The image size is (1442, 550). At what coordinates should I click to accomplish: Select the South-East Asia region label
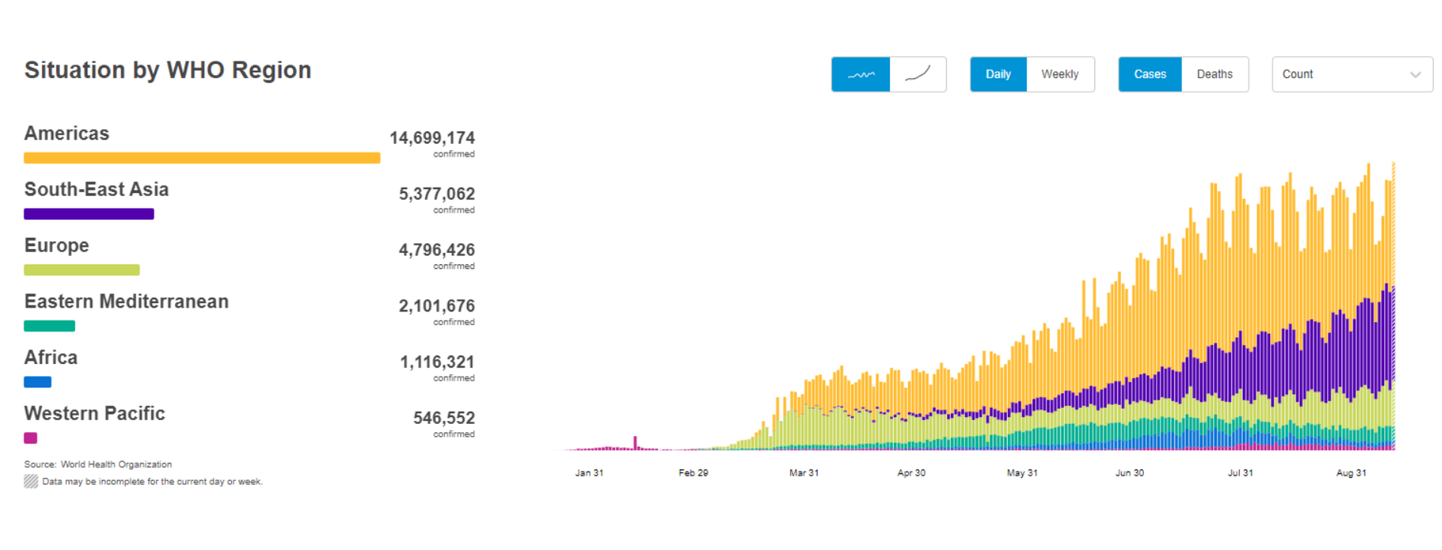coord(96,190)
